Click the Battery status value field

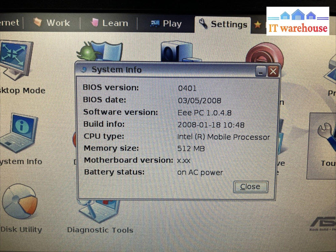click(200, 172)
